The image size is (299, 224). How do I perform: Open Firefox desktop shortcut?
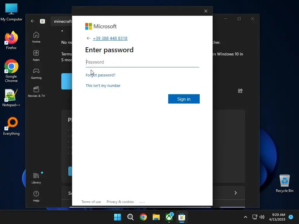pyautogui.click(x=11, y=40)
